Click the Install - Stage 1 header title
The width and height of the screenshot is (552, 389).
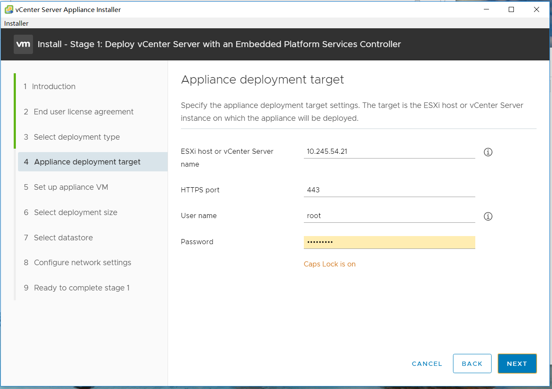pos(219,44)
